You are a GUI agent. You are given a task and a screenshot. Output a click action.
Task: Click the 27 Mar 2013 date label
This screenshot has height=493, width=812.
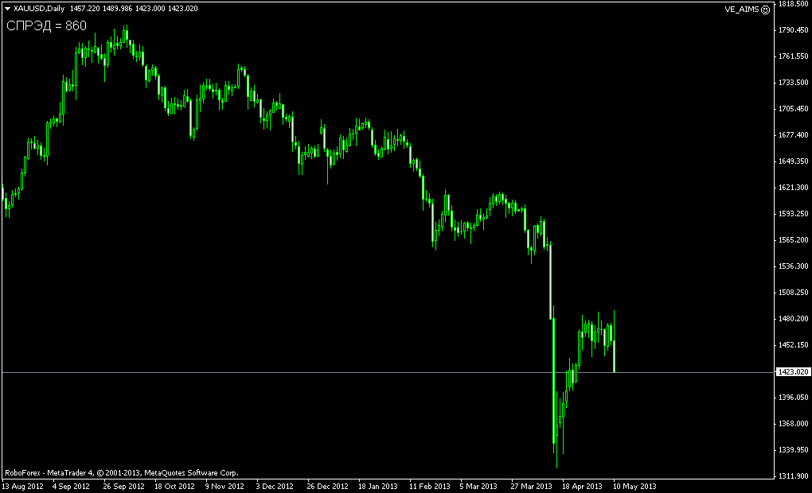point(531,487)
